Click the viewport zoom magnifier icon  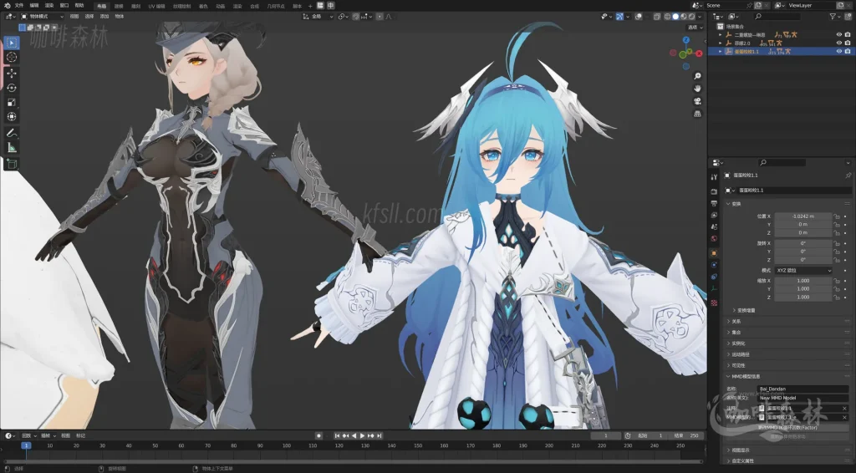[697, 76]
